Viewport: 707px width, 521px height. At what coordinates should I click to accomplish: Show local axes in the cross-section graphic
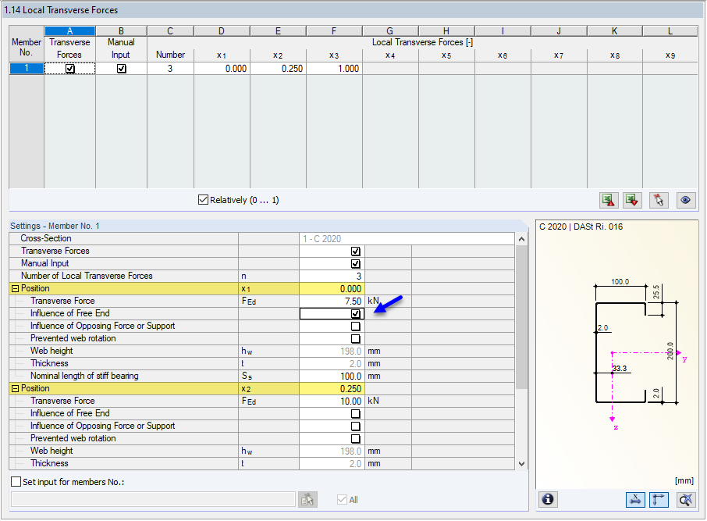659,499
